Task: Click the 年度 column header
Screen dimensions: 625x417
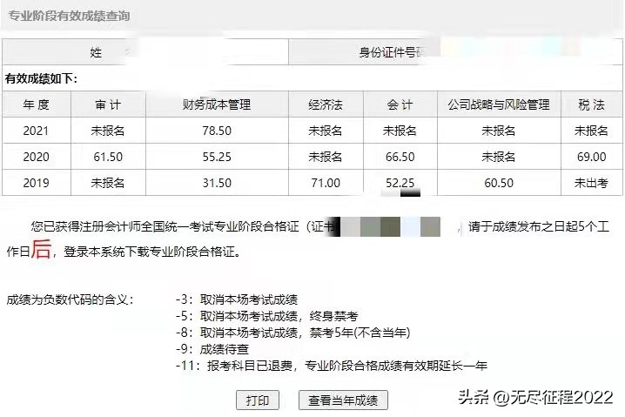Action: pyautogui.click(x=36, y=104)
